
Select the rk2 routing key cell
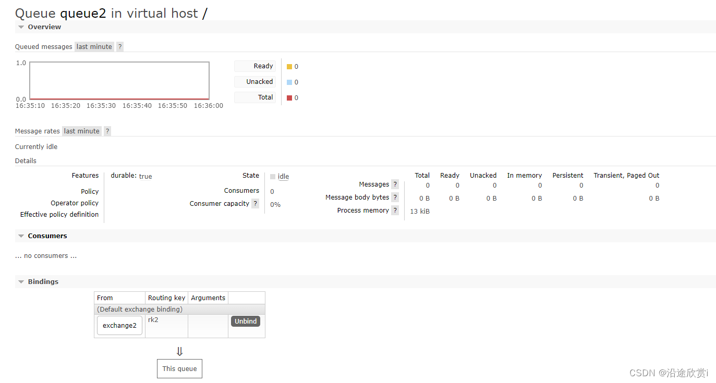coord(167,326)
